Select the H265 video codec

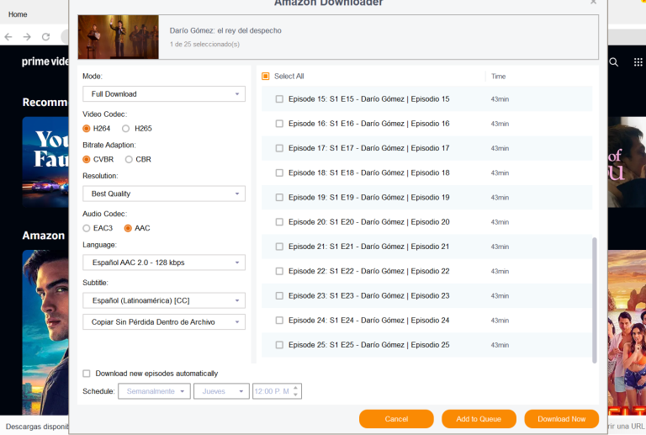pos(126,129)
